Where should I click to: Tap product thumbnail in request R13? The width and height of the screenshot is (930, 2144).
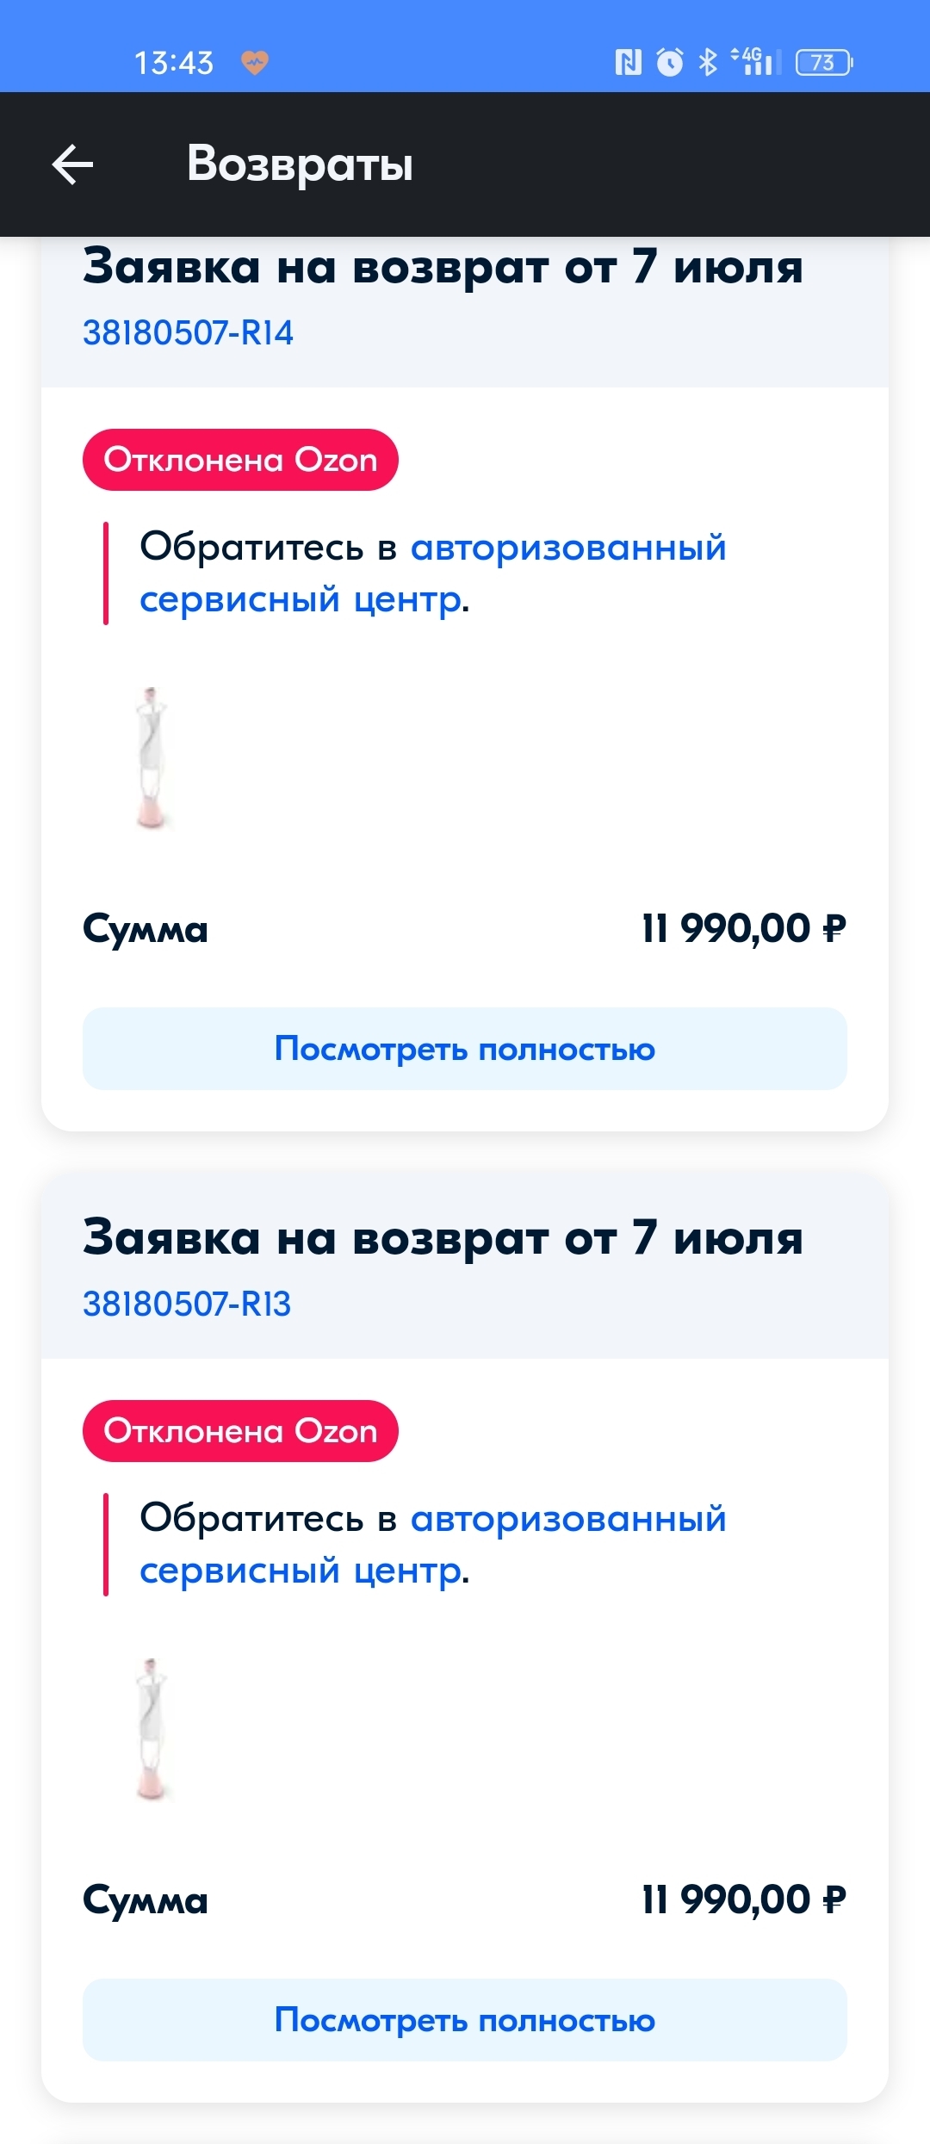tap(152, 1730)
